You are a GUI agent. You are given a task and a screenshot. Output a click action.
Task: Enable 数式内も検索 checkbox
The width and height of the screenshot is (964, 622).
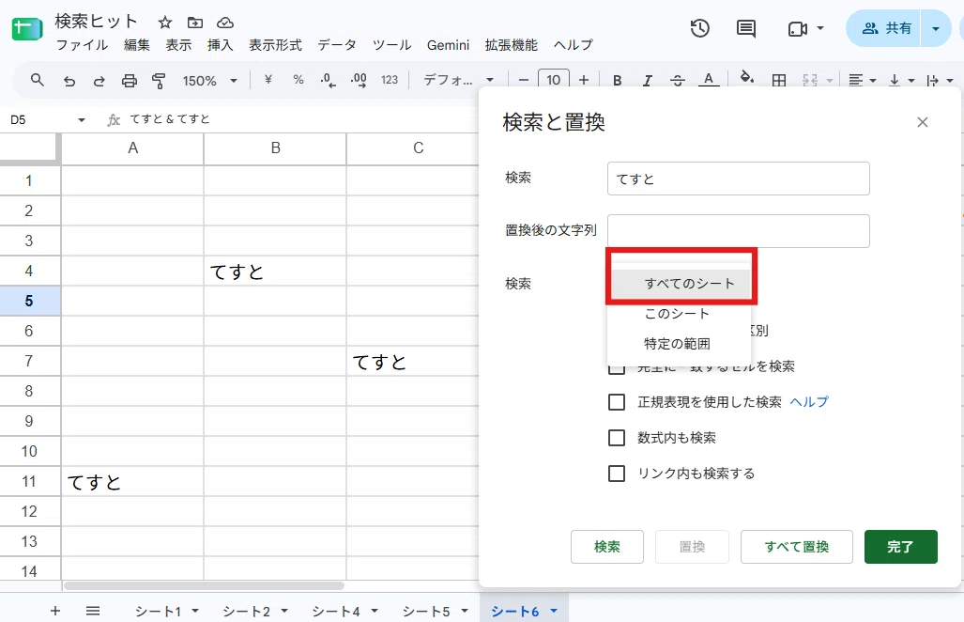(617, 438)
